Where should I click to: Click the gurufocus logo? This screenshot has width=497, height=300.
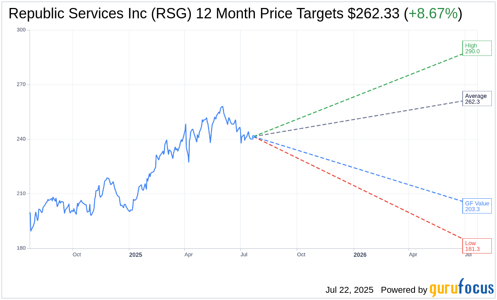(461, 288)
